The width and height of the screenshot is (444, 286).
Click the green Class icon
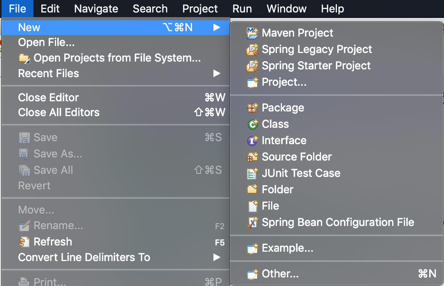click(x=252, y=124)
